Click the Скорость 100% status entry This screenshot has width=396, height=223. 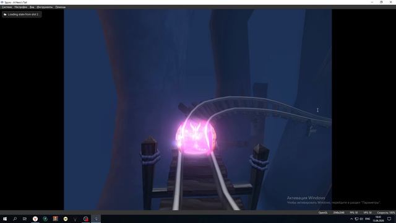(385, 212)
